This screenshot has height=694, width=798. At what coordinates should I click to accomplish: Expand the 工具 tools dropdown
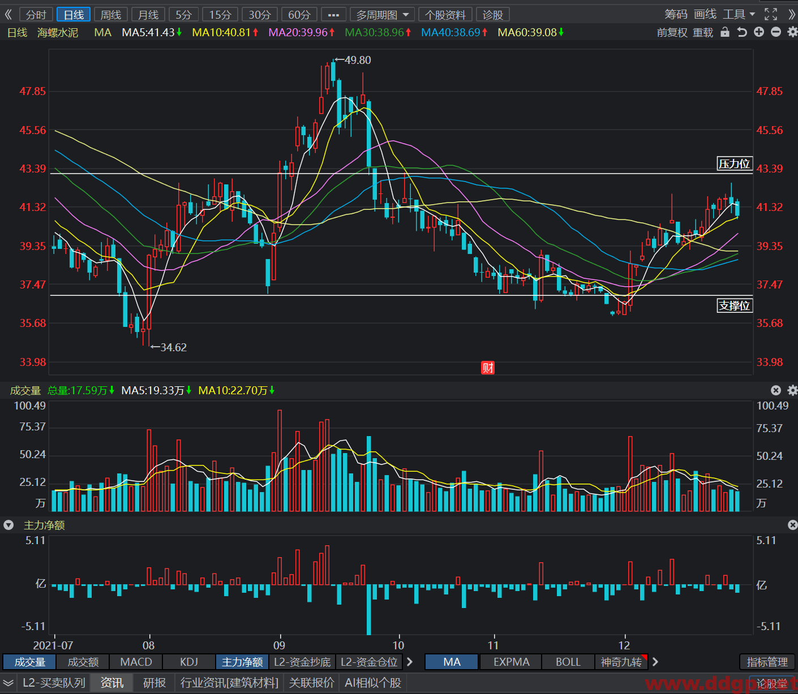(x=739, y=14)
